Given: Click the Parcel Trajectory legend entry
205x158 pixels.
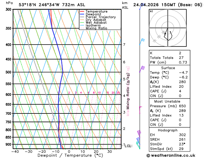Looking at the screenshot, I should click(98, 17).
